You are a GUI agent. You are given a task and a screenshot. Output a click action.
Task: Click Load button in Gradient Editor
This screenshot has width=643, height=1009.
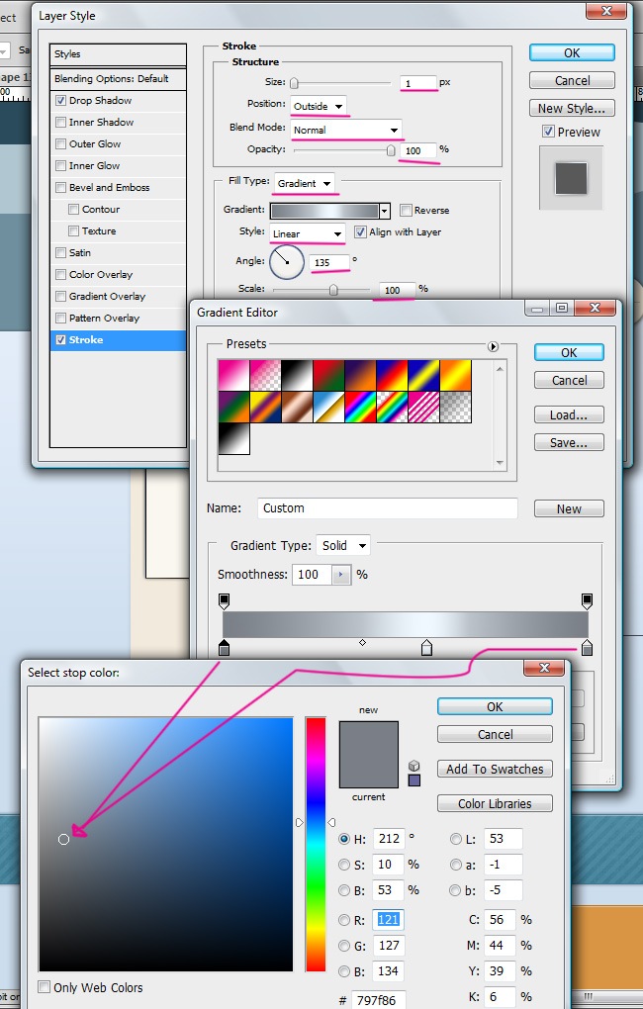click(569, 415)
